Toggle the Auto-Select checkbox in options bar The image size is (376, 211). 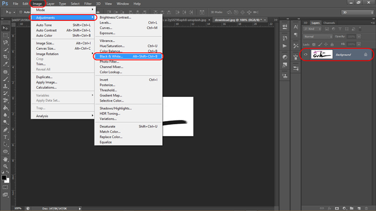pos(20,12)
